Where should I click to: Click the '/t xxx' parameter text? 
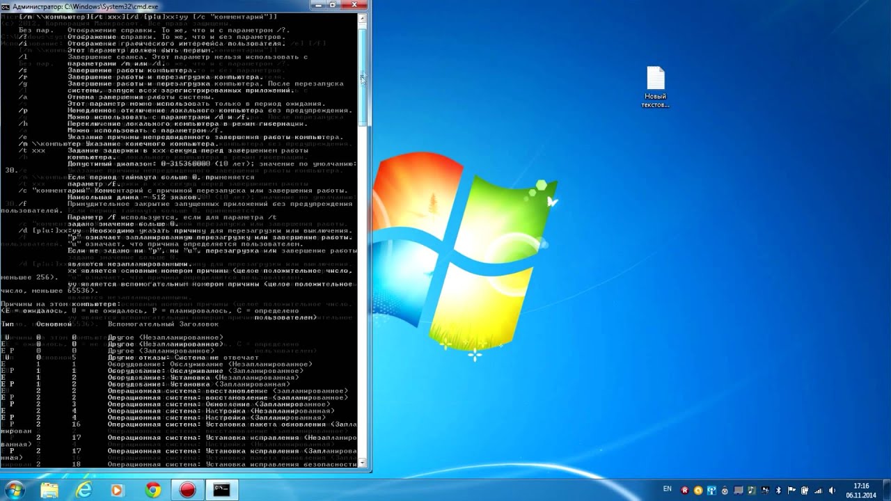tap(32, 150)
